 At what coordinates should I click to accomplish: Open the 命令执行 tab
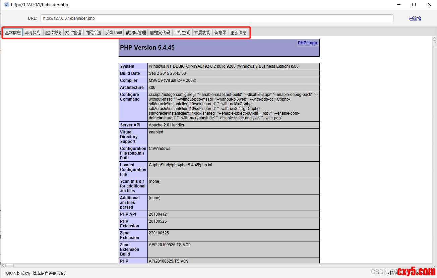point(33,33)
